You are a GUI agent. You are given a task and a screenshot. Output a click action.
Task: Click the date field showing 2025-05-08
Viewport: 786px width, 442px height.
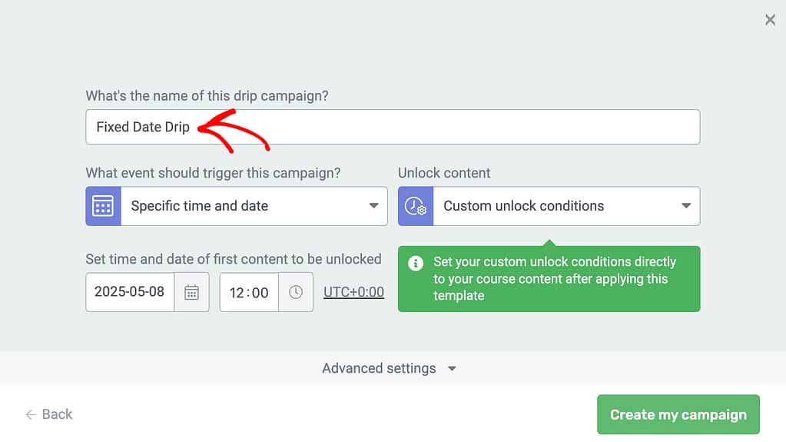click(130, 292)
